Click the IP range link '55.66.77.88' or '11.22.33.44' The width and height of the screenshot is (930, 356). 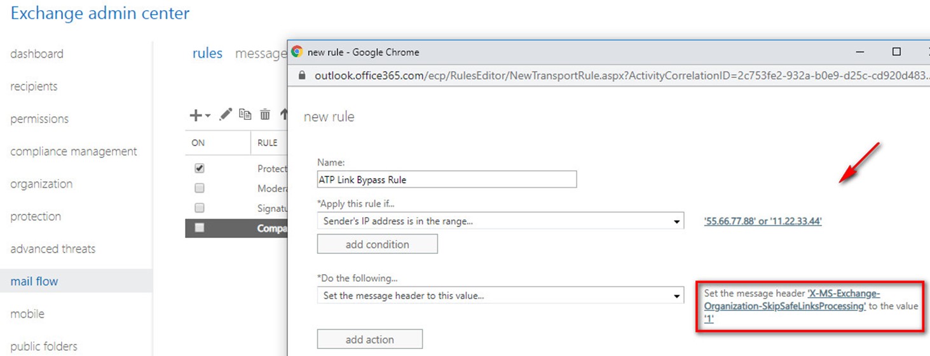763,221
